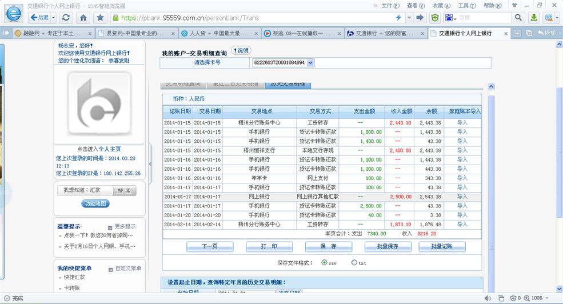The width and height of the screenshot is (563, 304).
Task: Click the 批量保存 batch save button
Action: pos(388,247)
